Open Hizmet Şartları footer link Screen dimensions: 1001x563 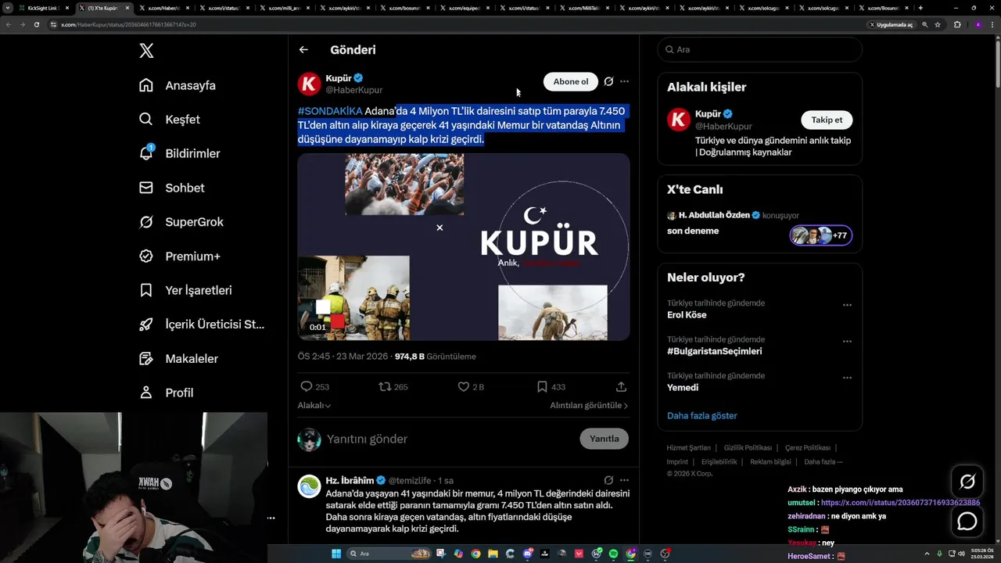click(x=688, y=448)
